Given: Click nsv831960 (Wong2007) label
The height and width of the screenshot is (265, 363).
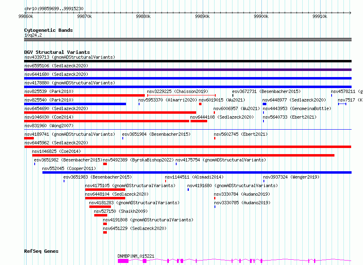Looking at the screenshot, I should click(49, 126).
